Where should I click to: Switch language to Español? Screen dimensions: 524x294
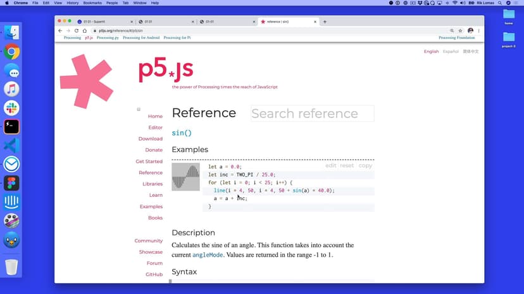click(451, 52)
